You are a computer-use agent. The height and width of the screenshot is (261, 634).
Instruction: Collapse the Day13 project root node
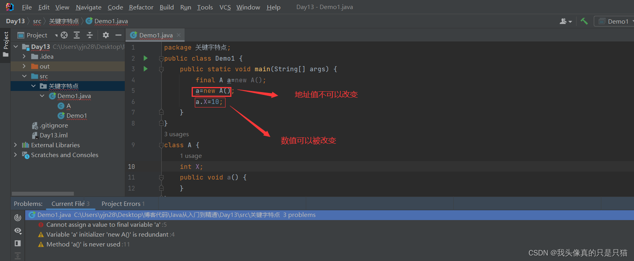point(16,46)
